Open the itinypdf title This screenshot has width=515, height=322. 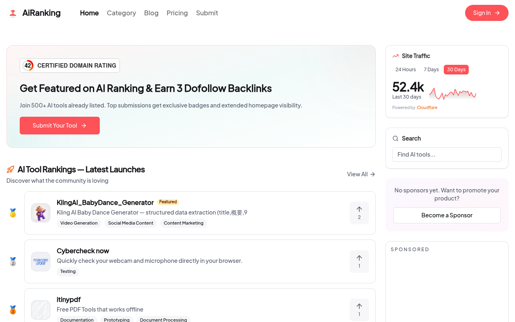pos(68,299)
